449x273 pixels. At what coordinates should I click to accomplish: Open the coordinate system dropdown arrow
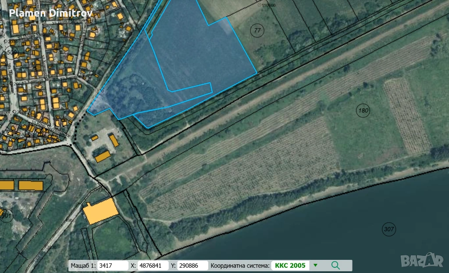tap(315, 266)
